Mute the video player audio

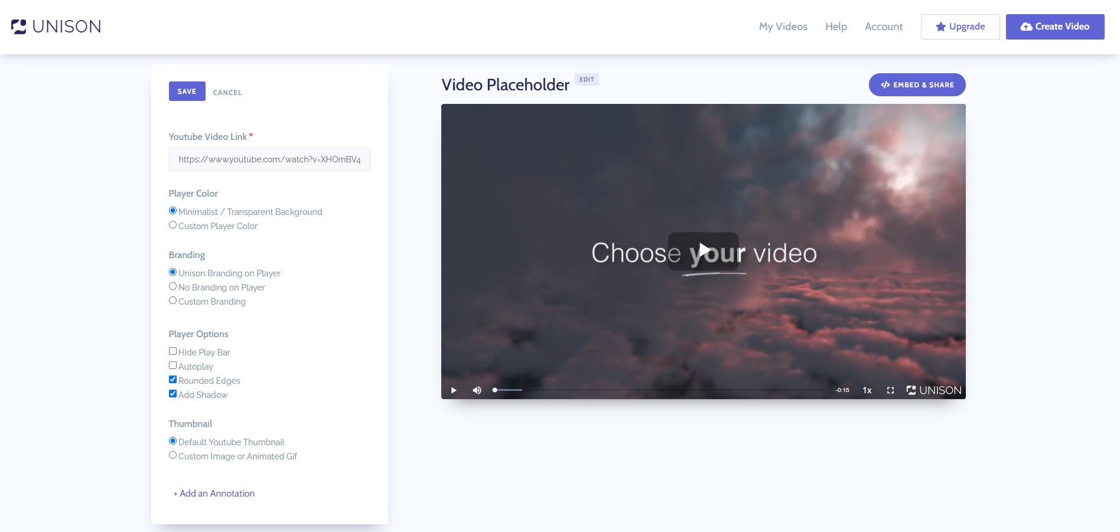click(477, 390)
